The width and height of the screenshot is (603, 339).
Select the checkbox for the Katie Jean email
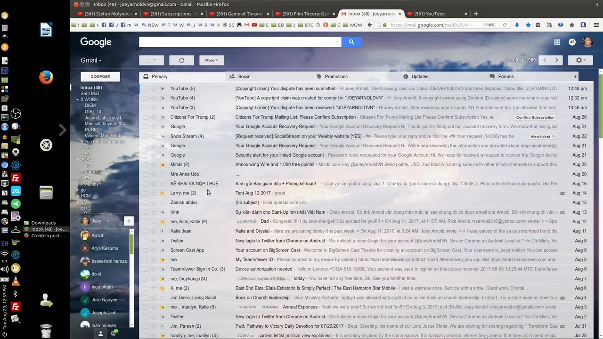tap(145, 231)
